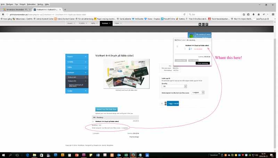Image resolution: width=278 pixels, height=158 pixels.
Task: Bookmark this page with the star icon
Action: click(x=244, y=14)
